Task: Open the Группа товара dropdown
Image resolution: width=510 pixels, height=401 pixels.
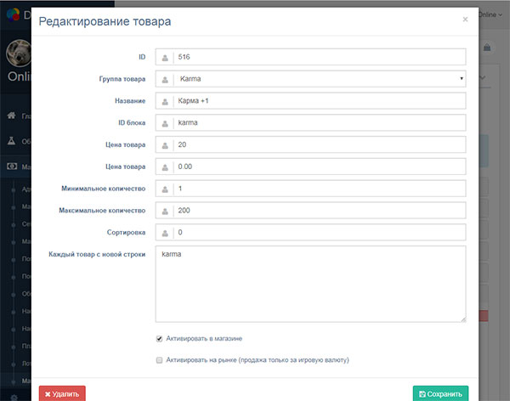Action: click(x=319, y=79)
